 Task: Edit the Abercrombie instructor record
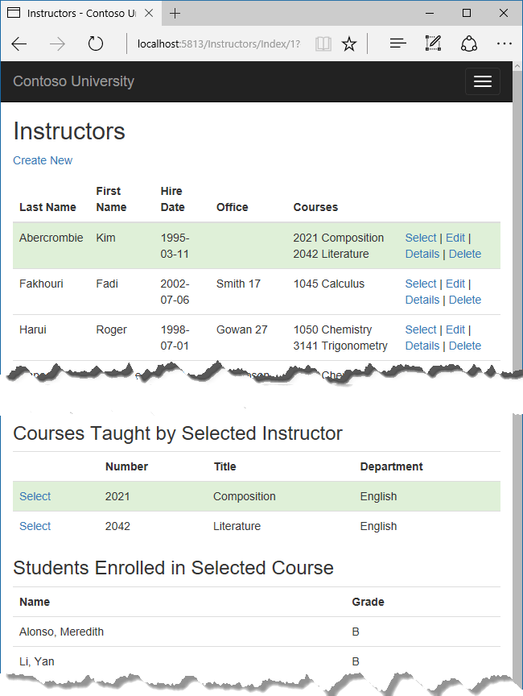455,238
